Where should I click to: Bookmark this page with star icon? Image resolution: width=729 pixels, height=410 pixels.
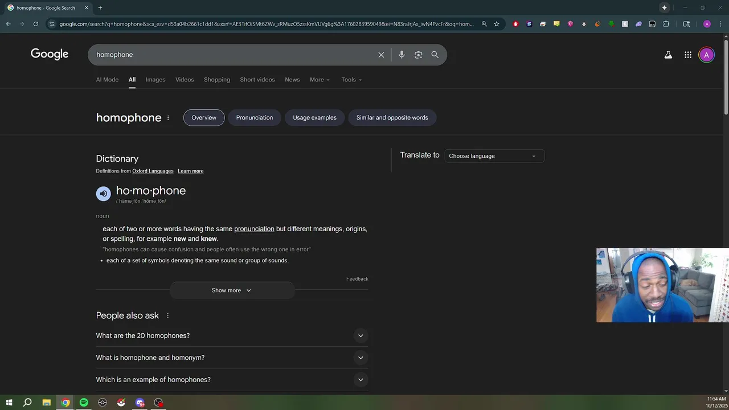(x=497, y=24)
